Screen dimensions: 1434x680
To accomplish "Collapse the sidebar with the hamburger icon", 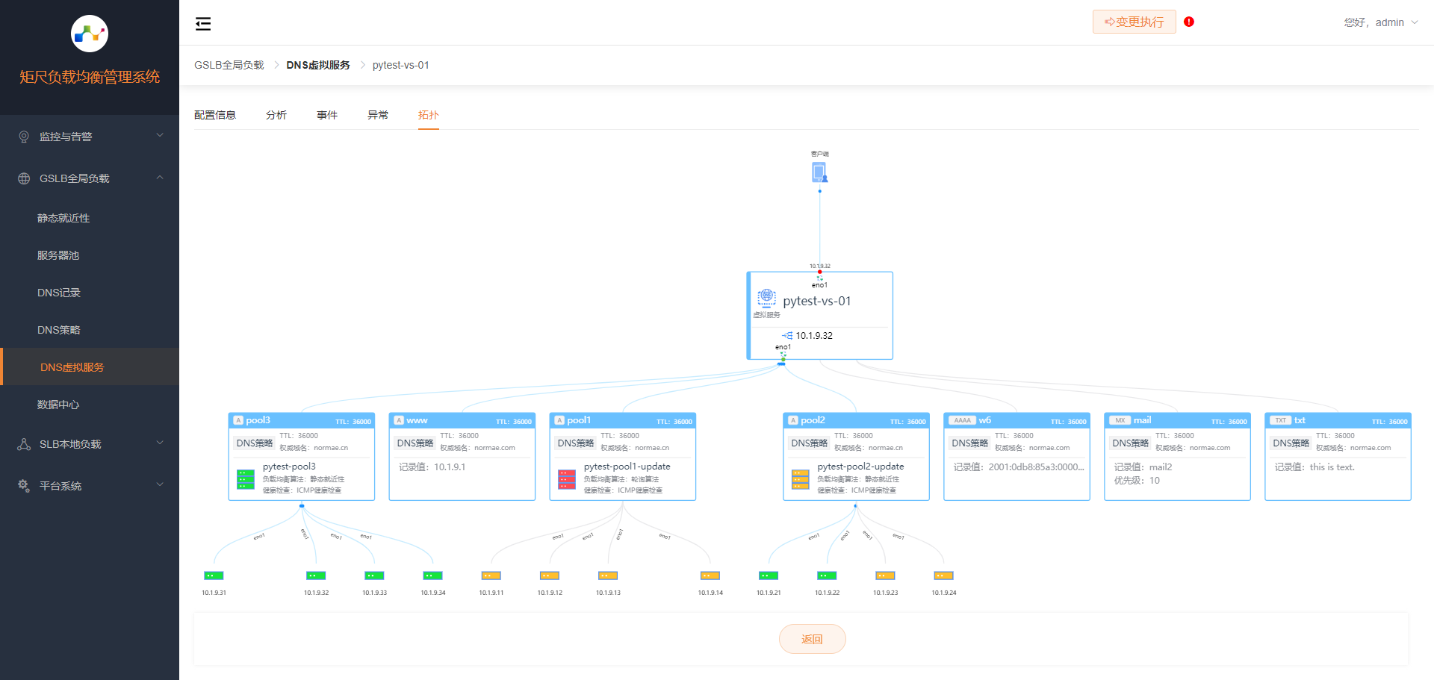I will 203,24.
